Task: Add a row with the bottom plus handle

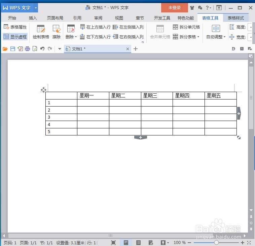Action: click(x=141, y=138)
